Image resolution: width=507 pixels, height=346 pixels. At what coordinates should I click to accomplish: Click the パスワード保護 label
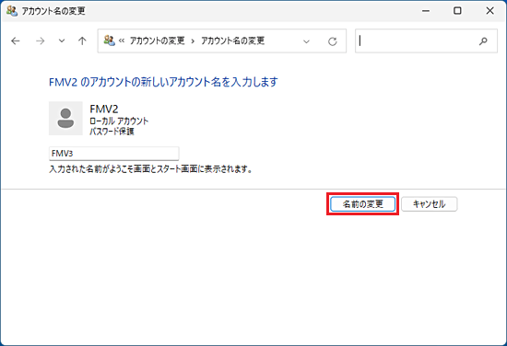pyautogui.click(x=112, y=131)
